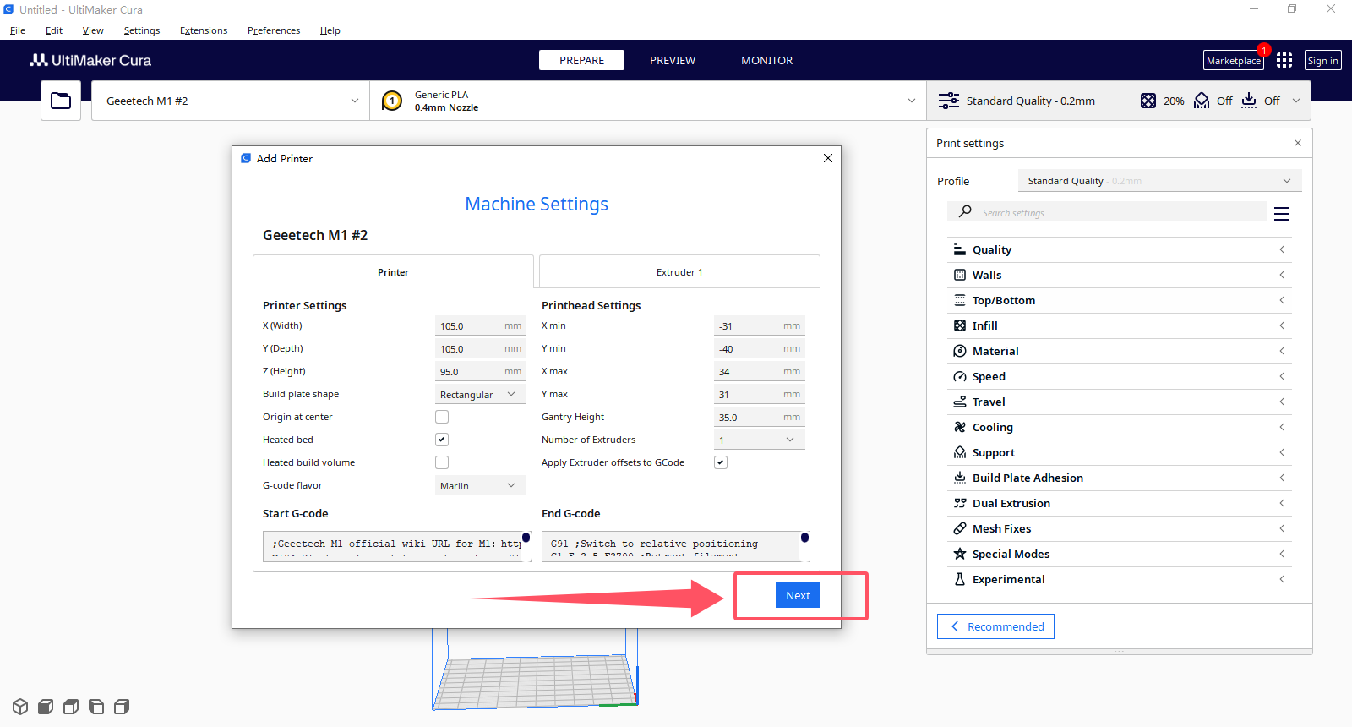1352x727 pixels.
Task: Switch to the MONITOR stage
Action: tap(767, 60)
